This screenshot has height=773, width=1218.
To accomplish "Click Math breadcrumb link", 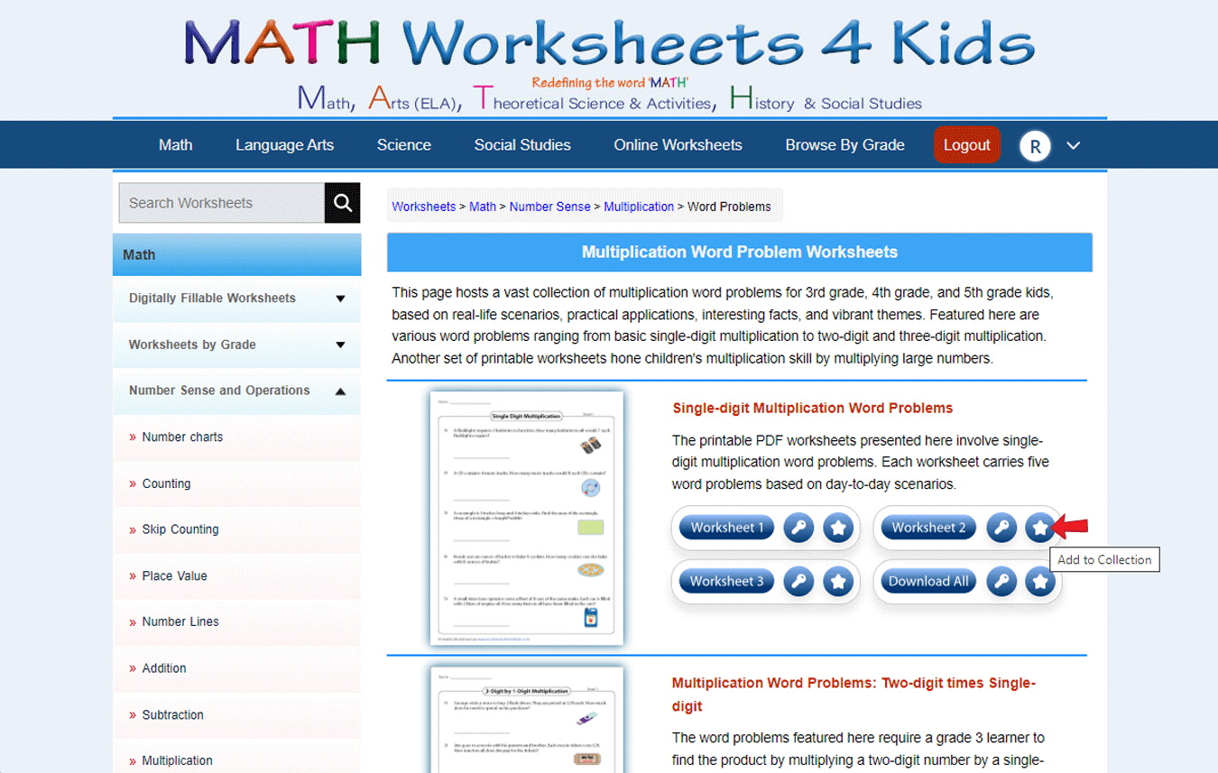I will 483,207.
